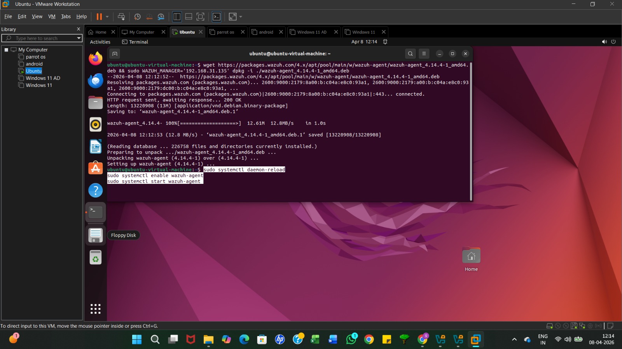The image size is (622, 349).
Task: Open the Ubuntu power system menu icon
Action: pos(613,42)
